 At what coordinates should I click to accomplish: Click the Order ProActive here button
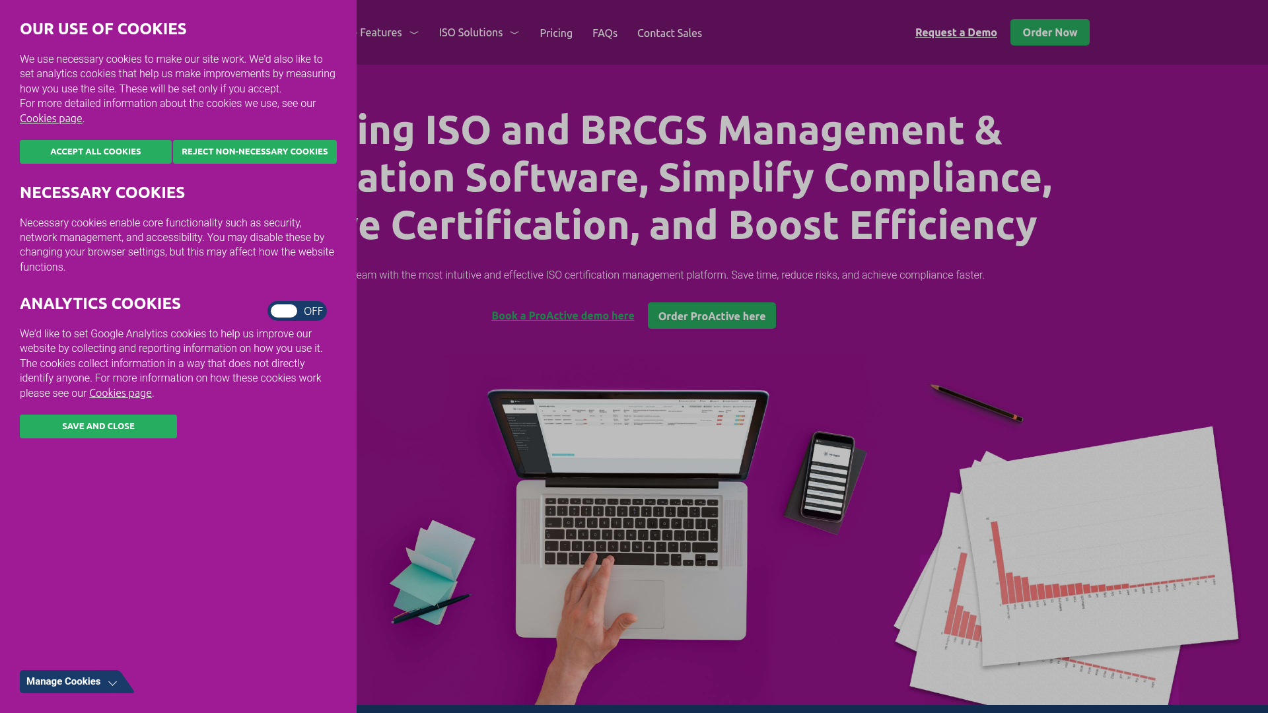(x=711, y=315)
